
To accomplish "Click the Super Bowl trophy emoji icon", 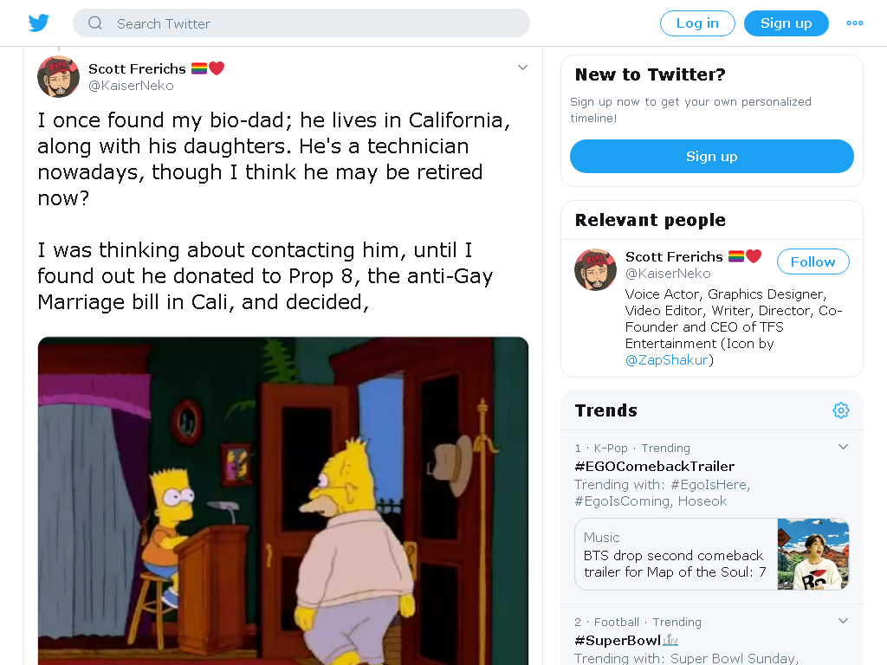I will coord(671,640).
